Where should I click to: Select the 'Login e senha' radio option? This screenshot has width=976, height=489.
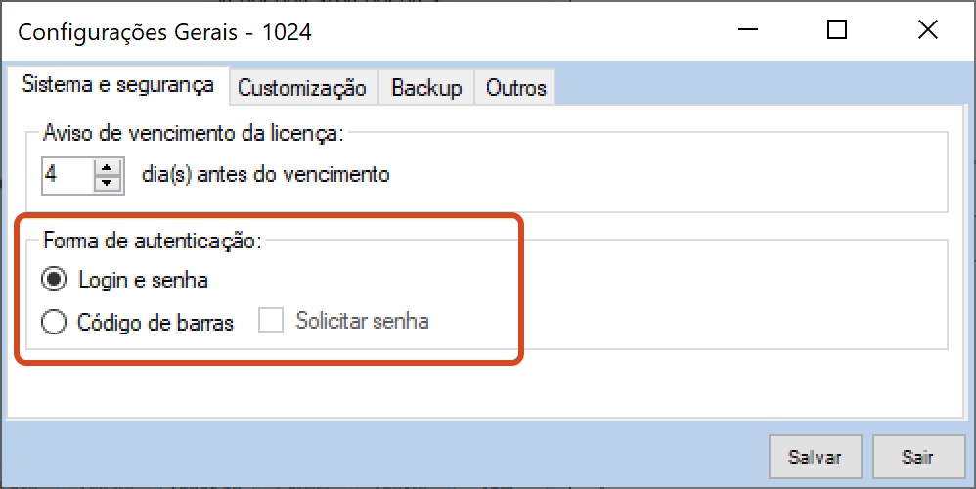(54, 281)
